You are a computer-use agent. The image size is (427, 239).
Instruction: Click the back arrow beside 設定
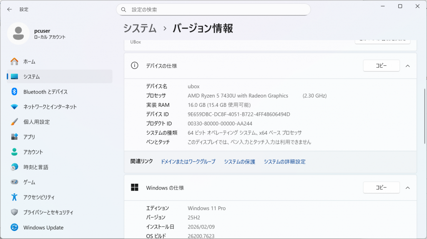(10, 9)
